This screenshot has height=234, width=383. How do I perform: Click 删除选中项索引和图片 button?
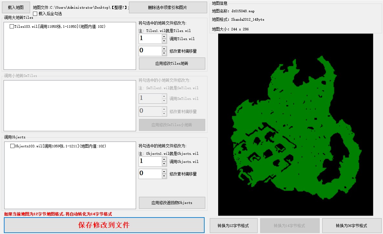tap(167, 7)
